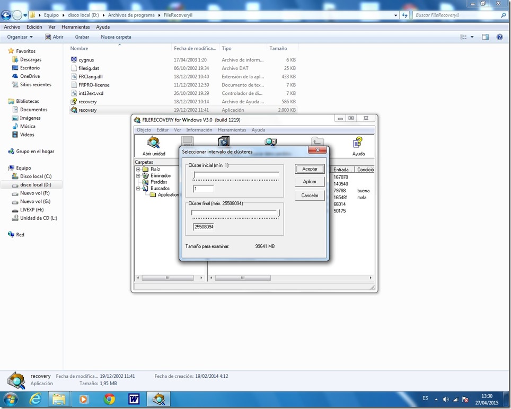The width and height of the screenshot is (511, 409).
Task: Open the view options dropdown arrow
Action: coord(472,37)
